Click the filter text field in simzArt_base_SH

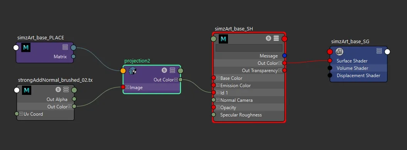coord(249,48)
